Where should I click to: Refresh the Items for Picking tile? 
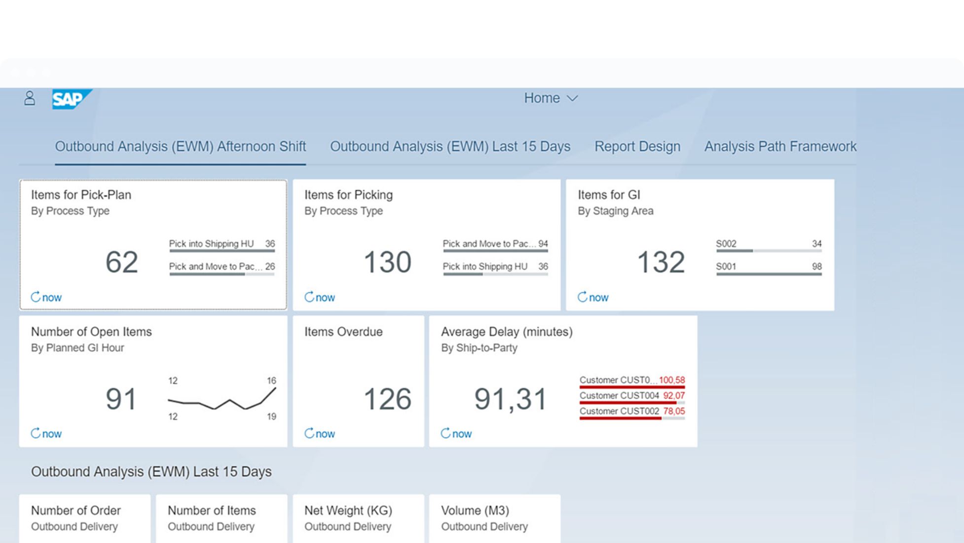(309, 297)
